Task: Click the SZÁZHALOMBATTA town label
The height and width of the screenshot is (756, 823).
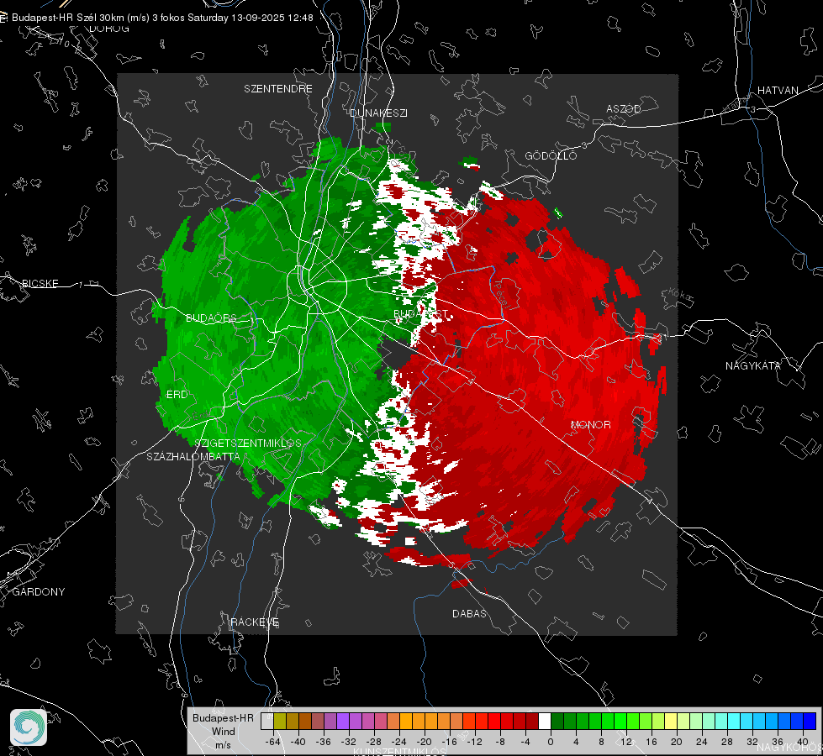Action: [x=193, y=456]
